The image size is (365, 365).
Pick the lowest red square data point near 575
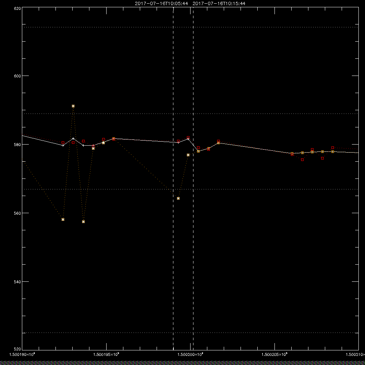click(x=302, y=160)
